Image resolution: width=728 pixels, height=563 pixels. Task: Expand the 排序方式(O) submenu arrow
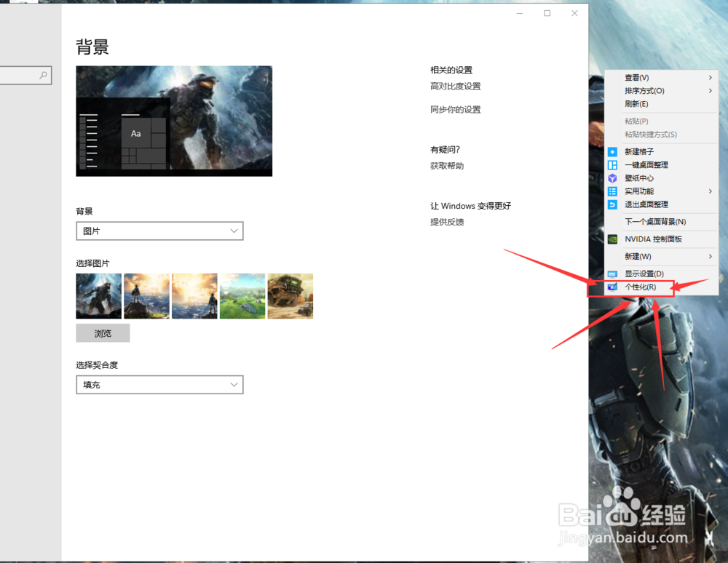click(x=711, y=91)
